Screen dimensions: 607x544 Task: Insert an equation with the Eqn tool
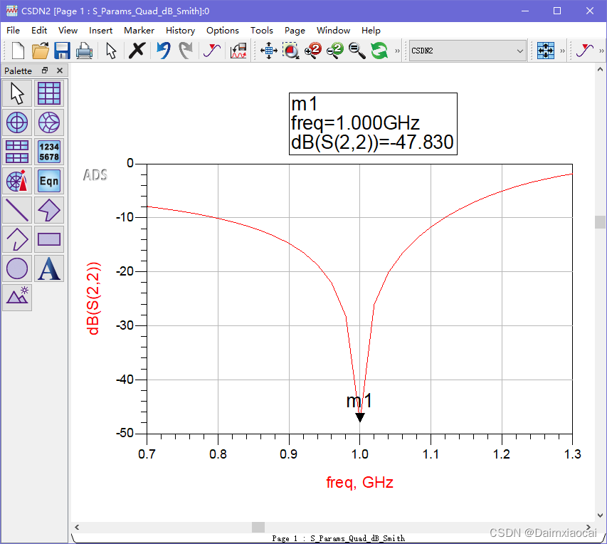coord(49,181)
